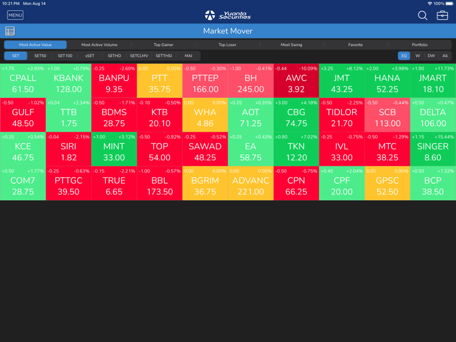Go to the Favorite tab
Viewport: 456px width, 342px height.
pyautogui.click(x=355, y=45)
